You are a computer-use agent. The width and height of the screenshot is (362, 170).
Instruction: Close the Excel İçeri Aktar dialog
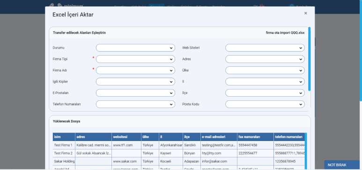coord(305,14)
